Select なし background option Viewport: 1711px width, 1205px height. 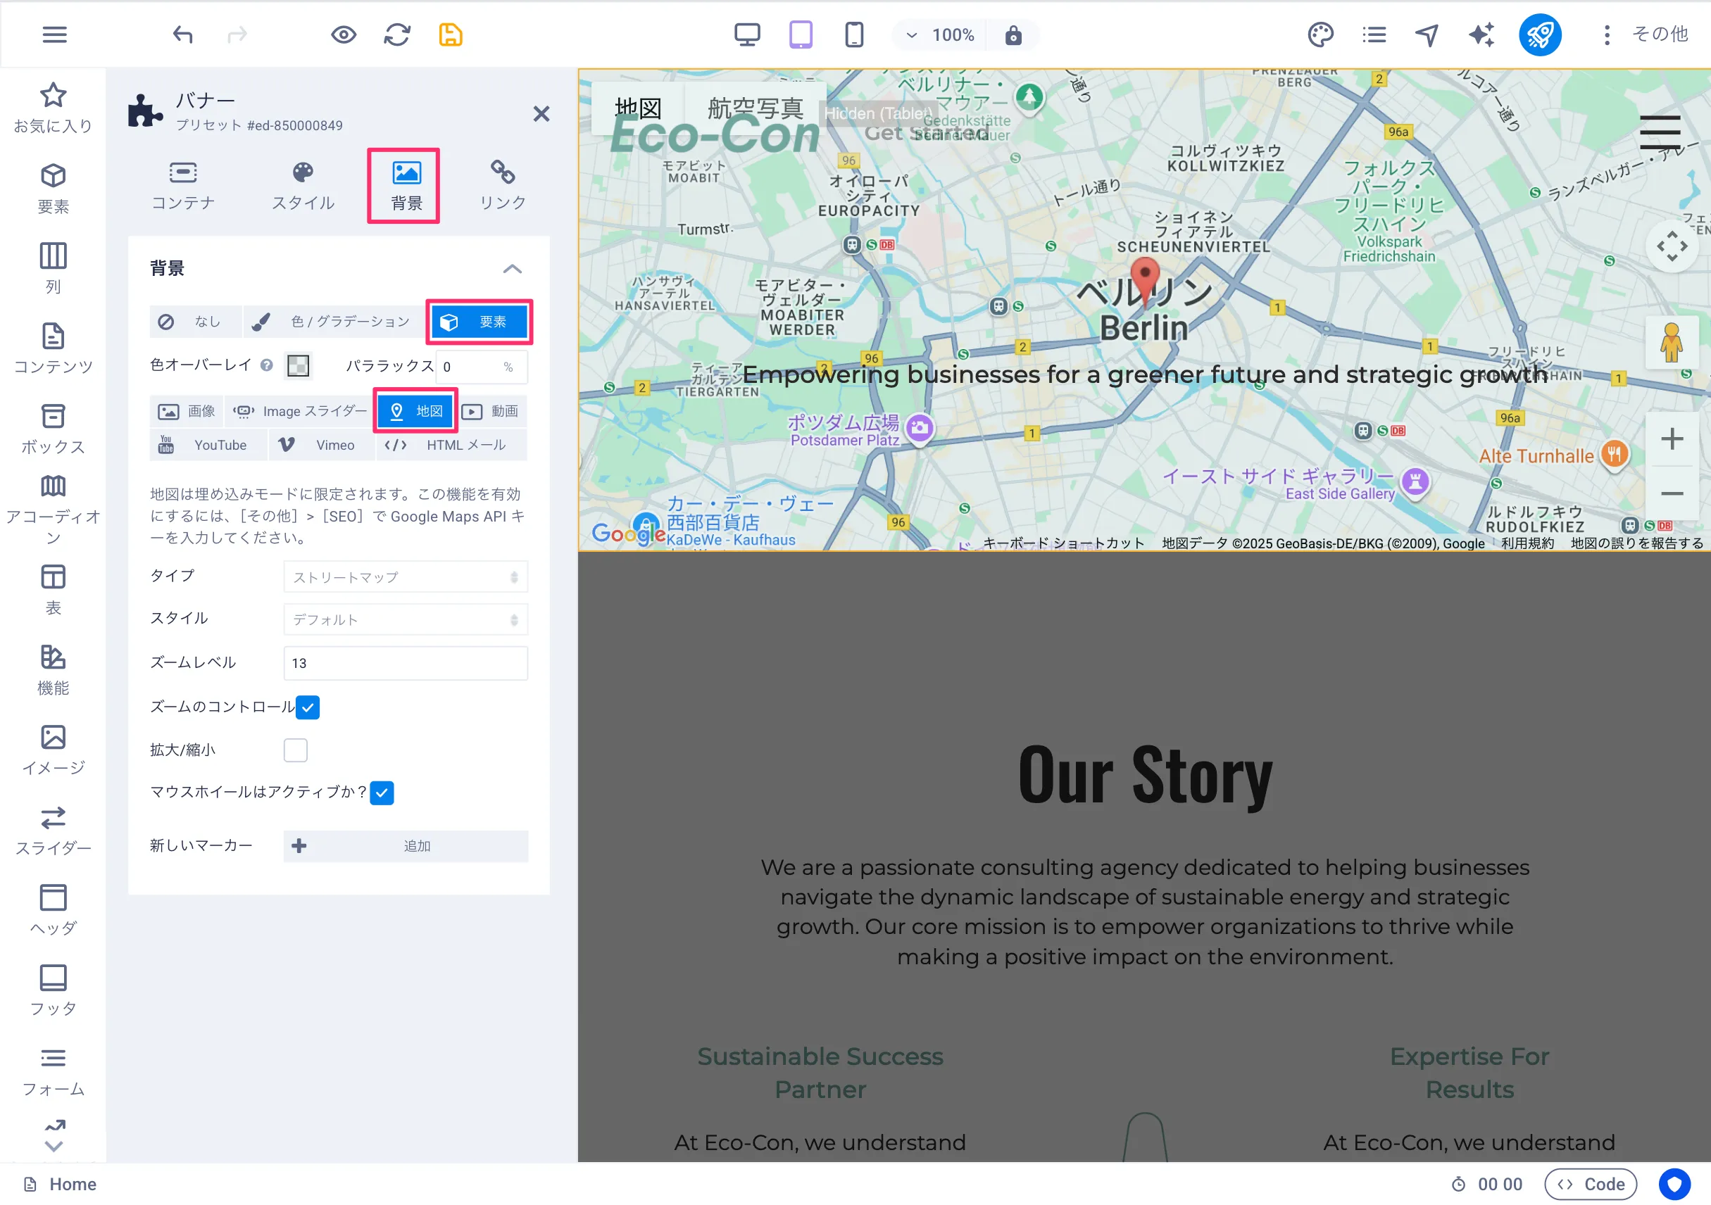click(195, 322)
